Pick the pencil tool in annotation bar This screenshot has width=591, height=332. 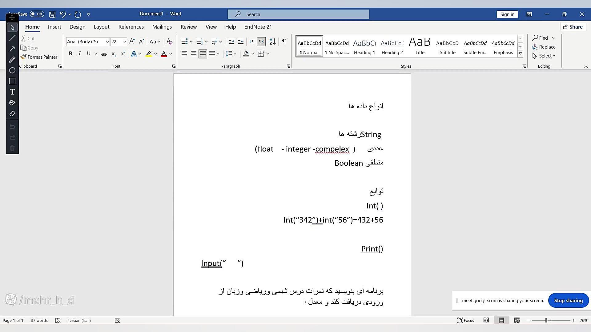[x=12, y=60]
